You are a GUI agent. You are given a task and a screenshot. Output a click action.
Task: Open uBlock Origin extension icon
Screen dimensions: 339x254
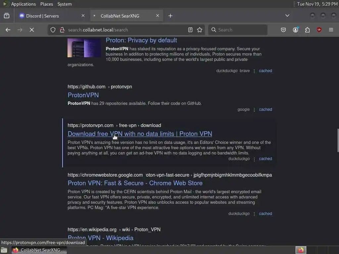coord(319,30)
